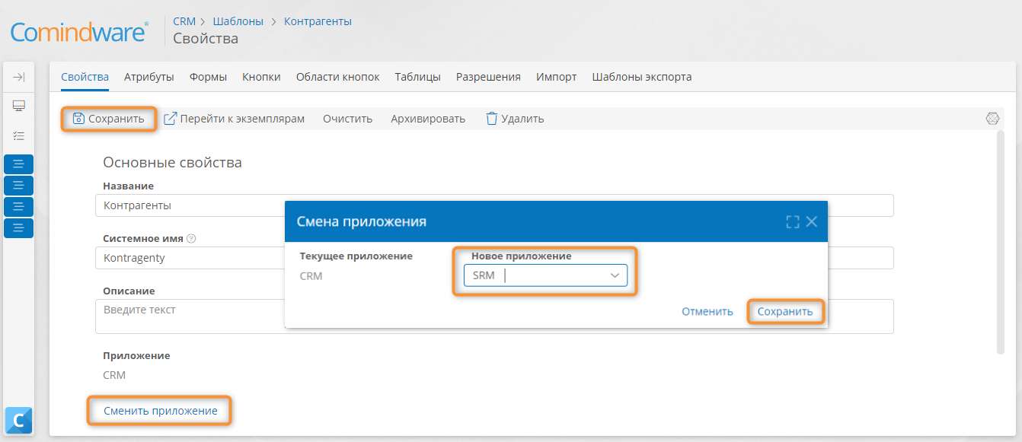
Task: Click Шаблоны in the breadcrumb
Action: (x=238, y=21)
